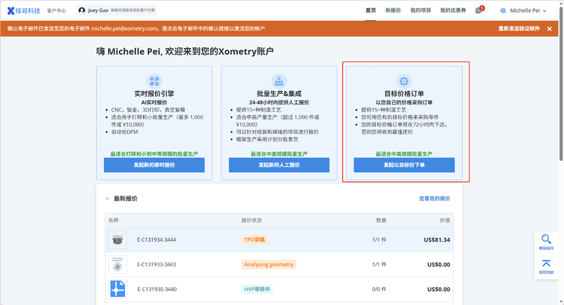Click the 查看我的报价 link
Image resolution: width=564 pixels, height=305 pixels.
tap(434, 199)
